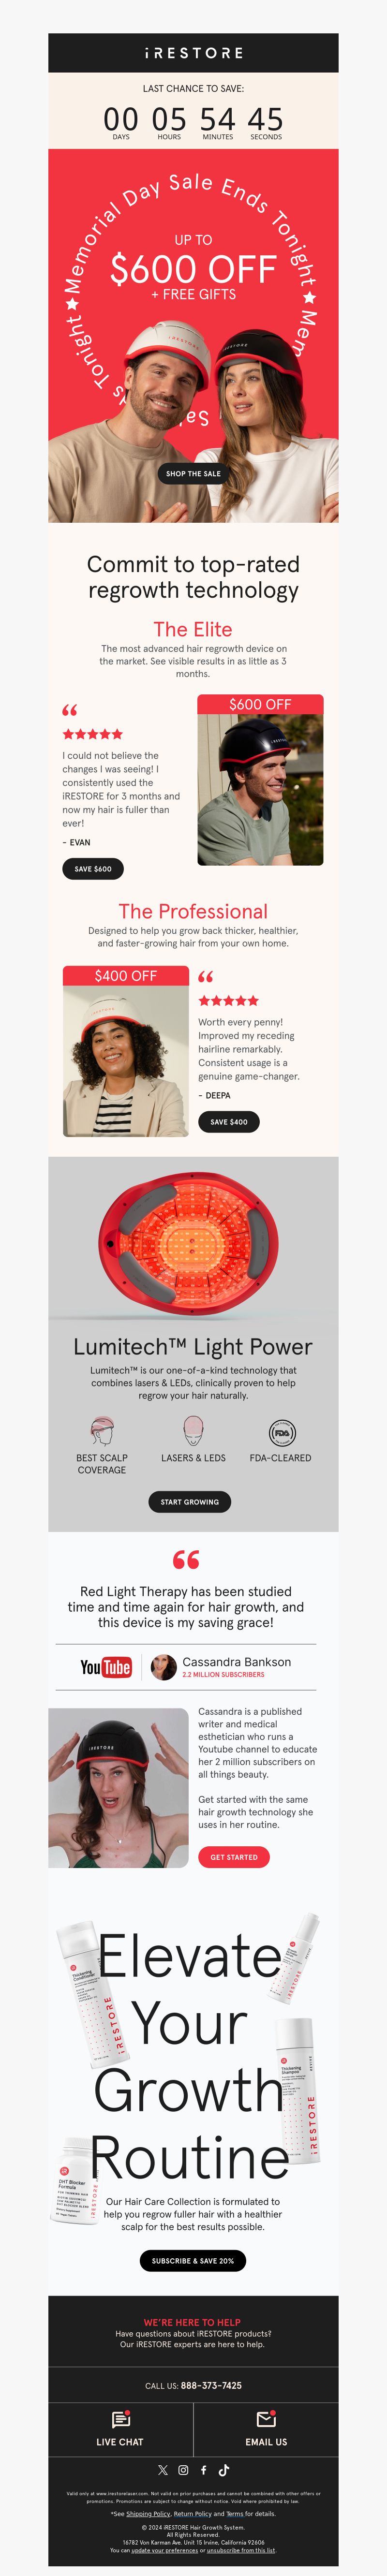This screenshot has height=2576, width=387.
Task: Open the Instagram social icon
Action: pos(183,2469)
